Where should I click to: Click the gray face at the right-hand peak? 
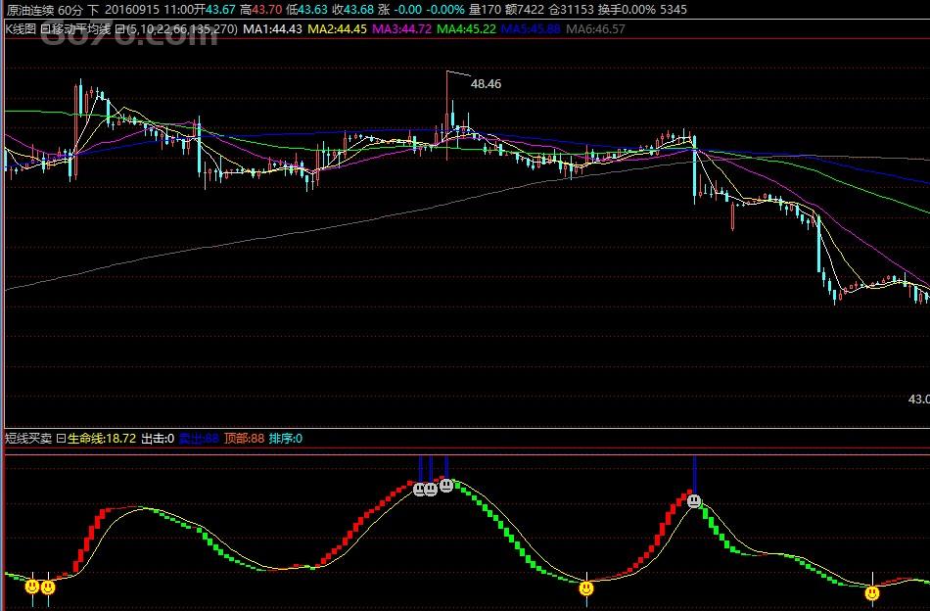(x=694, y=501)
